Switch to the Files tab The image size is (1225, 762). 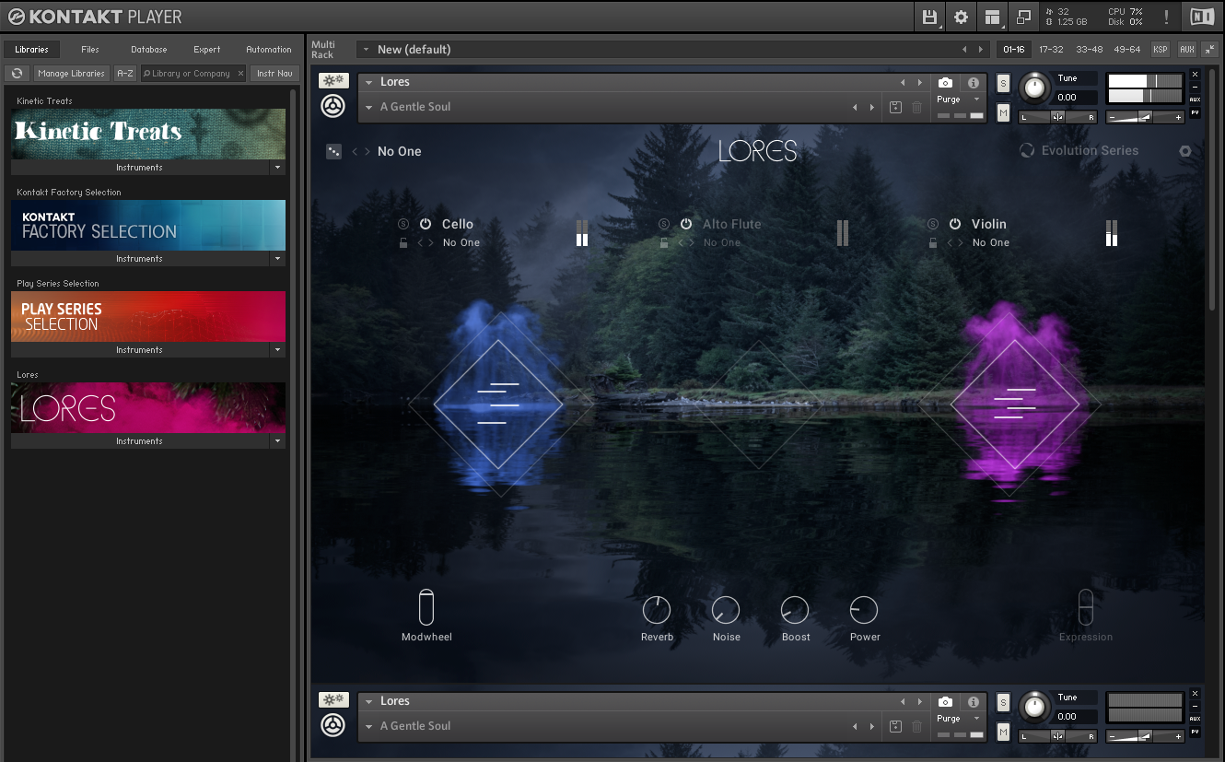(x=90, y=50)
